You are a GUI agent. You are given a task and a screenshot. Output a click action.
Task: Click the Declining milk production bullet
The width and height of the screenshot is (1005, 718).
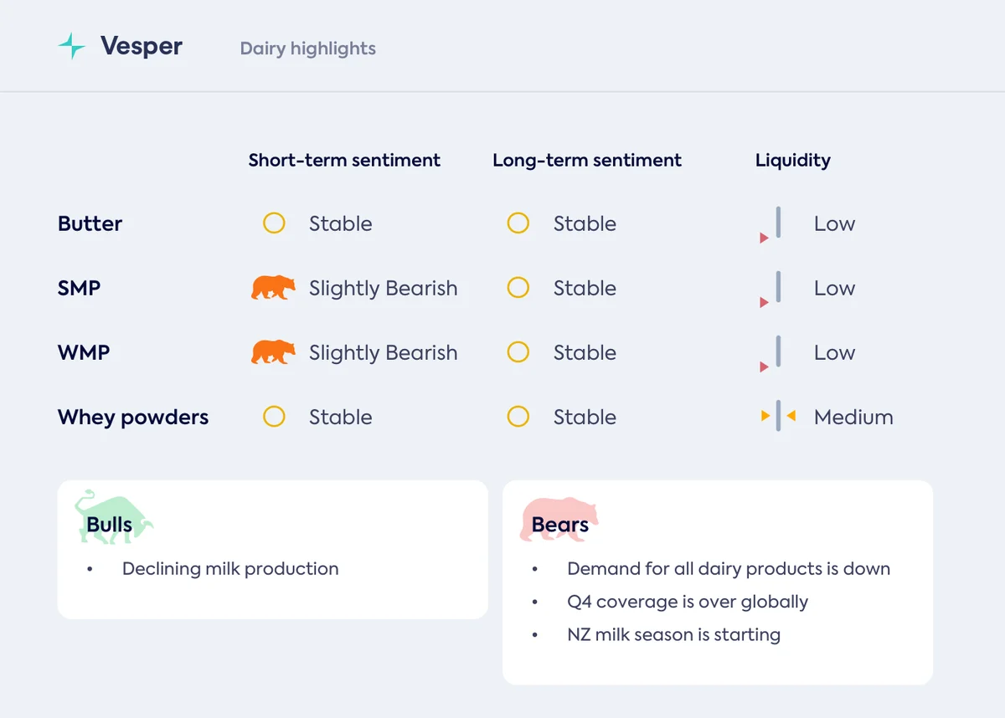[230, 569]
